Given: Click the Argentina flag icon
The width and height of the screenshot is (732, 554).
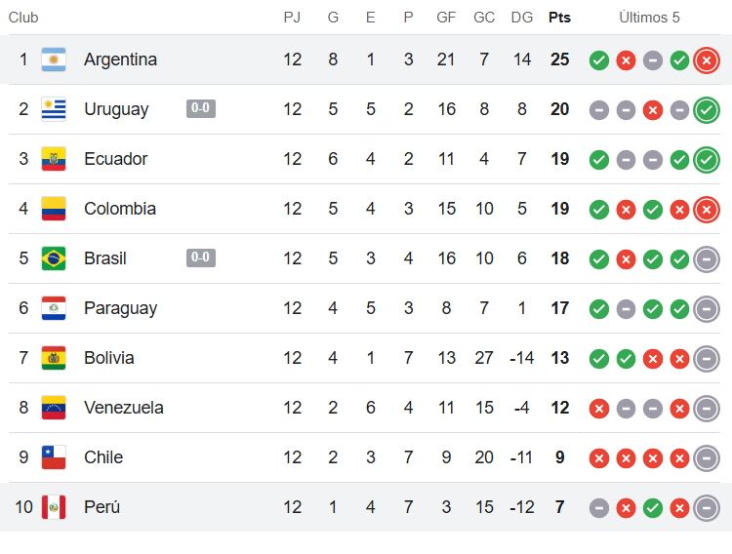Looking at the screenshot, I should click(x=54, y=59).
